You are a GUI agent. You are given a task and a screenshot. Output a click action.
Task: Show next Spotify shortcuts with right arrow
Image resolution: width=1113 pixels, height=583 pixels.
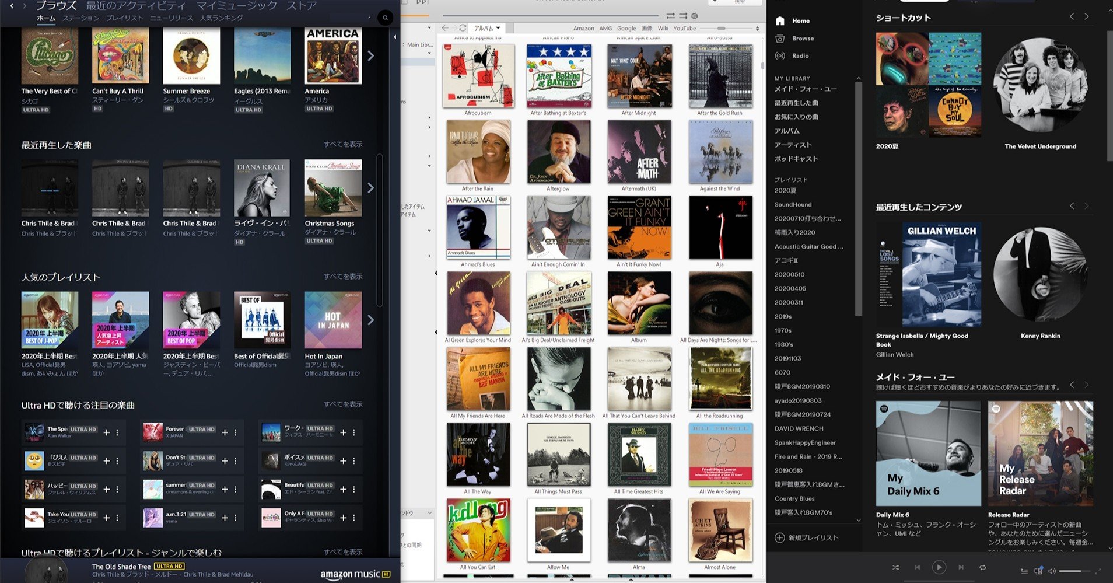(1087, 17)
